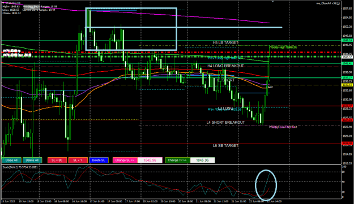
Task: Click the Weekly Low label text
Action: (x=283, y=127)
